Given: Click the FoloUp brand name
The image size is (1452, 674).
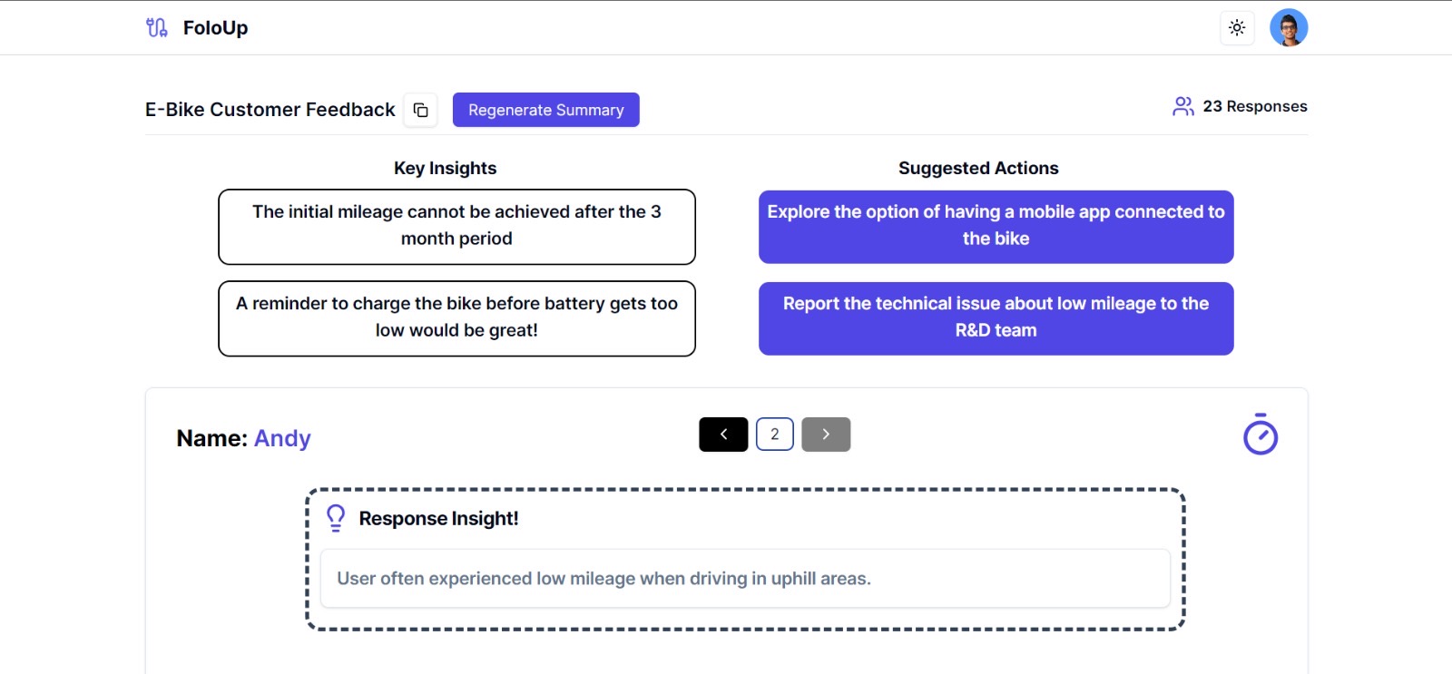Looking at the screenshot, I should click(215, 28).
